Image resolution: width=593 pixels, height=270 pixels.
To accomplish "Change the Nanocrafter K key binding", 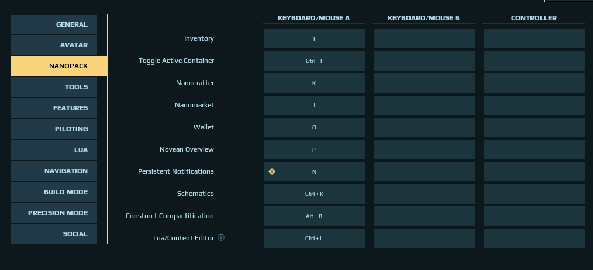I will point(314,83).
